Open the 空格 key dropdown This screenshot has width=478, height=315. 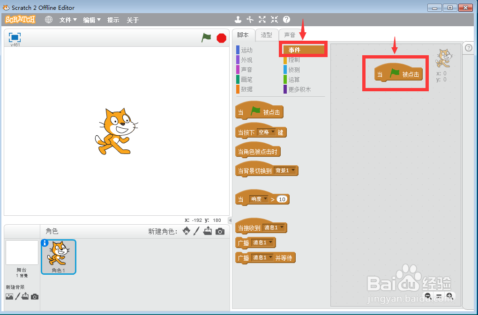click(267, 132)
